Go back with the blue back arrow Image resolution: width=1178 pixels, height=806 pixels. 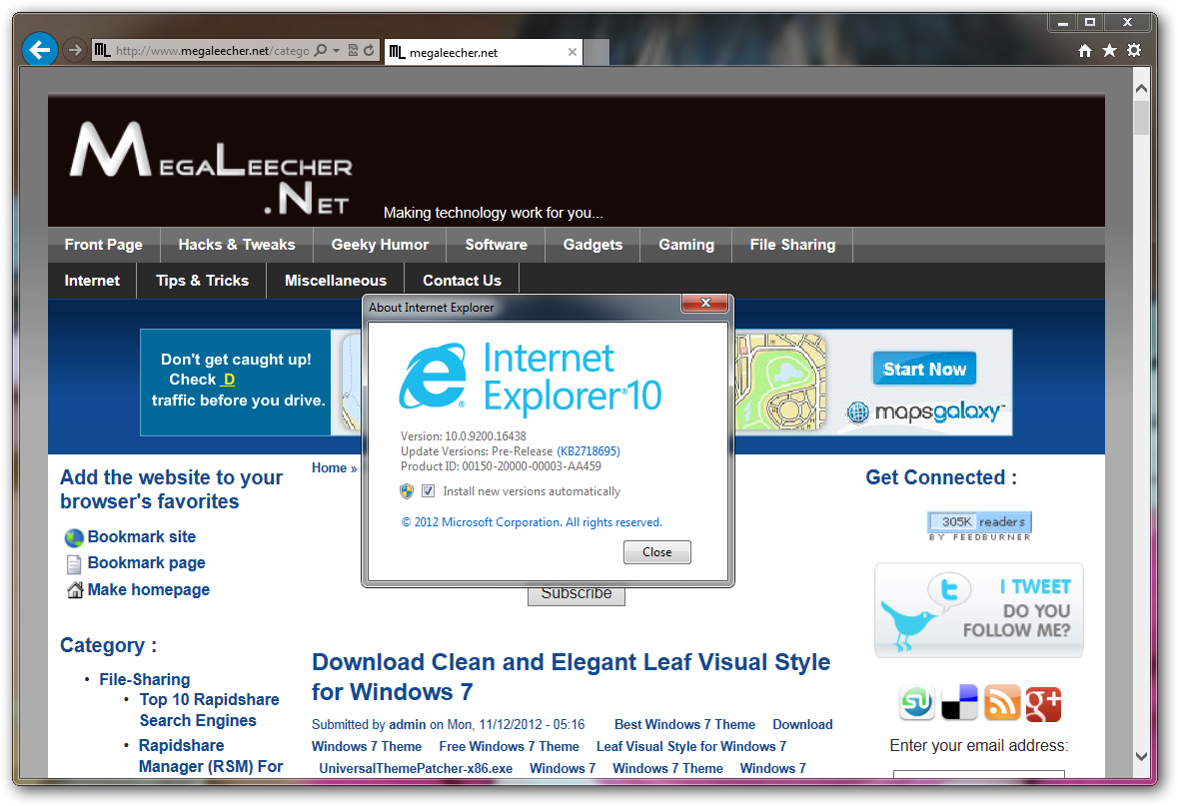click(x=40, y=50)
